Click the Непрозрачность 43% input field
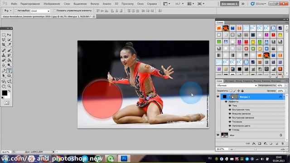 pyautogui.click(x=280, y=86)
